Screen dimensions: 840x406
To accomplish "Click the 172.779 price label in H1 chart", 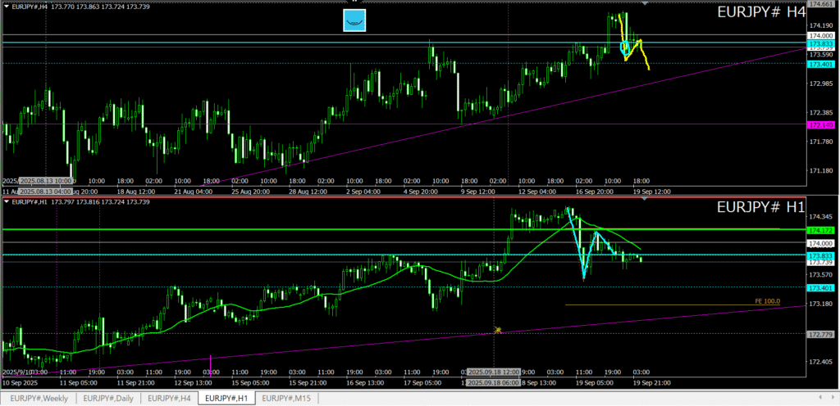I will click(820, 334).
